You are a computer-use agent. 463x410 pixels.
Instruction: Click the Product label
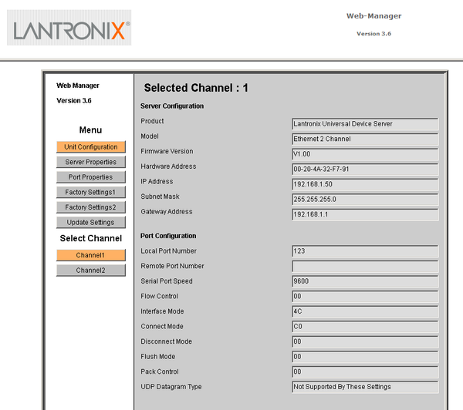pyautogui.click(x=152, y=121)
